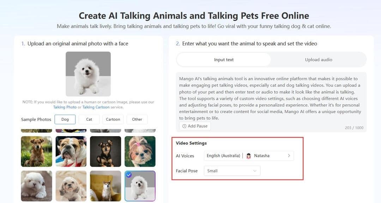Open the Talking Photo link
Image resolution: width=381 pixels, height=203 pixels.
pyautogui.click(x=65, y=107)
